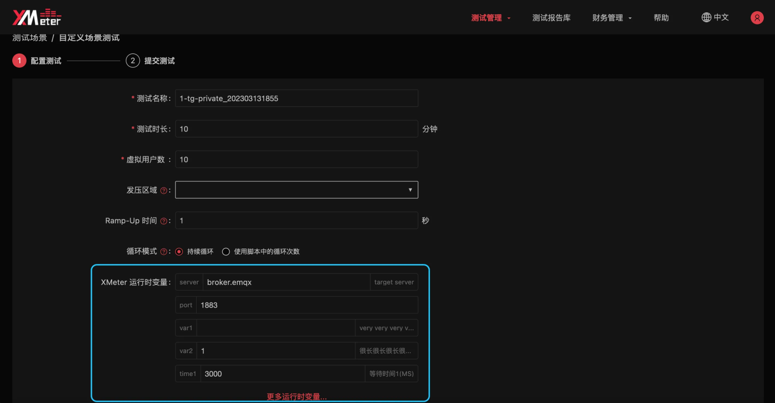Screen dimensions: 775x403
Task: Click the 测试场景 breadcrumb link
Action: [29, 37]
